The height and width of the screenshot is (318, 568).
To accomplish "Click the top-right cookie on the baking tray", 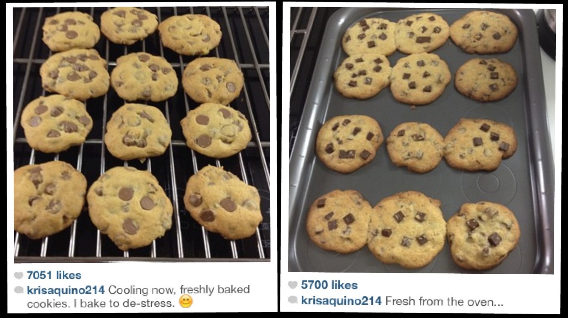I will tap(484, 32).
